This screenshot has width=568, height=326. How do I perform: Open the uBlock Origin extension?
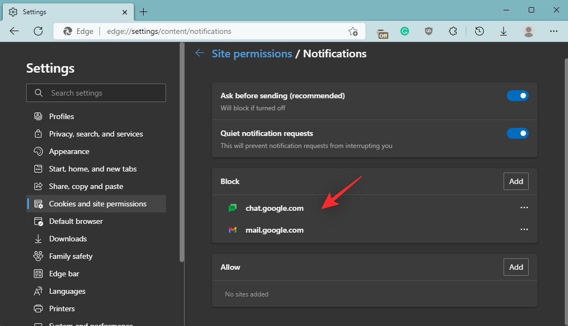(429, 32)
